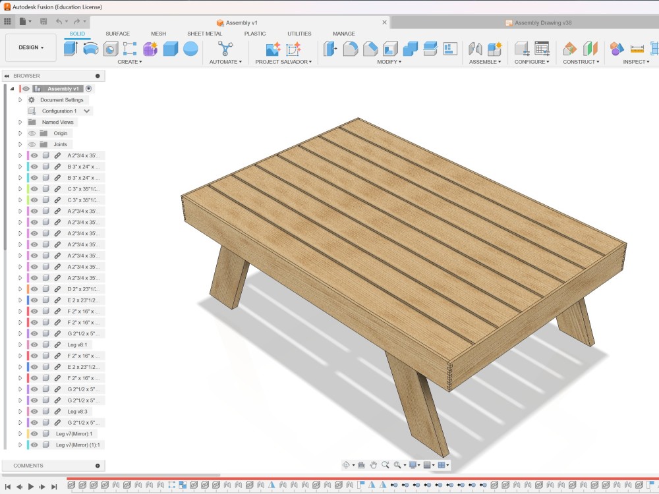Click the Undo arrow
This screenshot has width=659, height=494.
59,21
